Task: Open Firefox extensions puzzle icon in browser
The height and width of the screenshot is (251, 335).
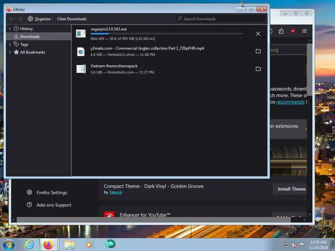Action: point(281,31)
